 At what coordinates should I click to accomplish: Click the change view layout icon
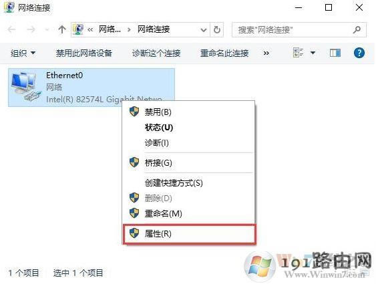298,53
